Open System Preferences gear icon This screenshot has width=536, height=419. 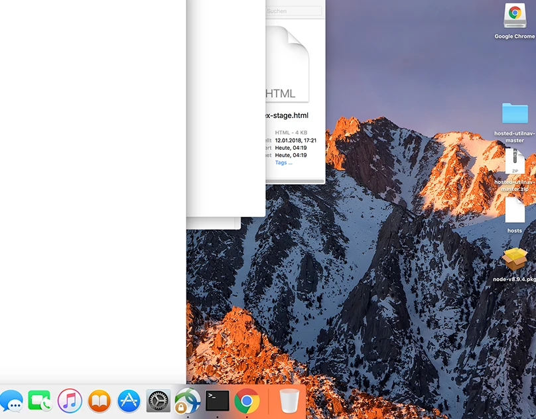click(159, 401)
